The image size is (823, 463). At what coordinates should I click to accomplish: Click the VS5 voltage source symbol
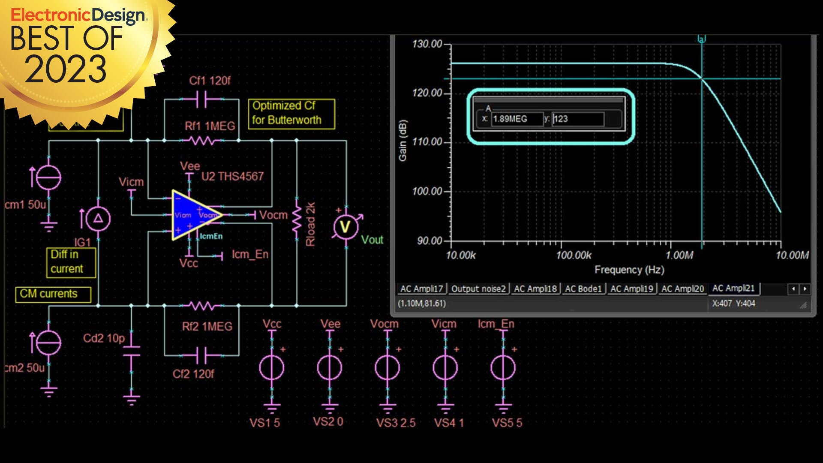503,368
